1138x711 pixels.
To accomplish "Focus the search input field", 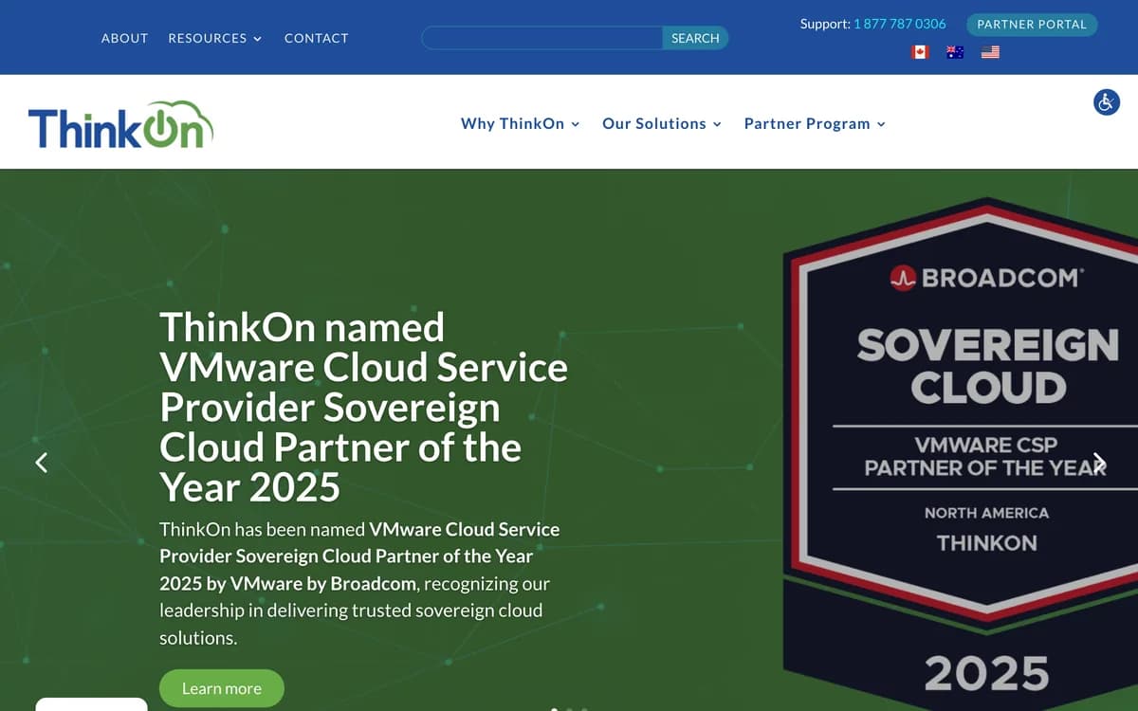I will [x=541, y=38].
